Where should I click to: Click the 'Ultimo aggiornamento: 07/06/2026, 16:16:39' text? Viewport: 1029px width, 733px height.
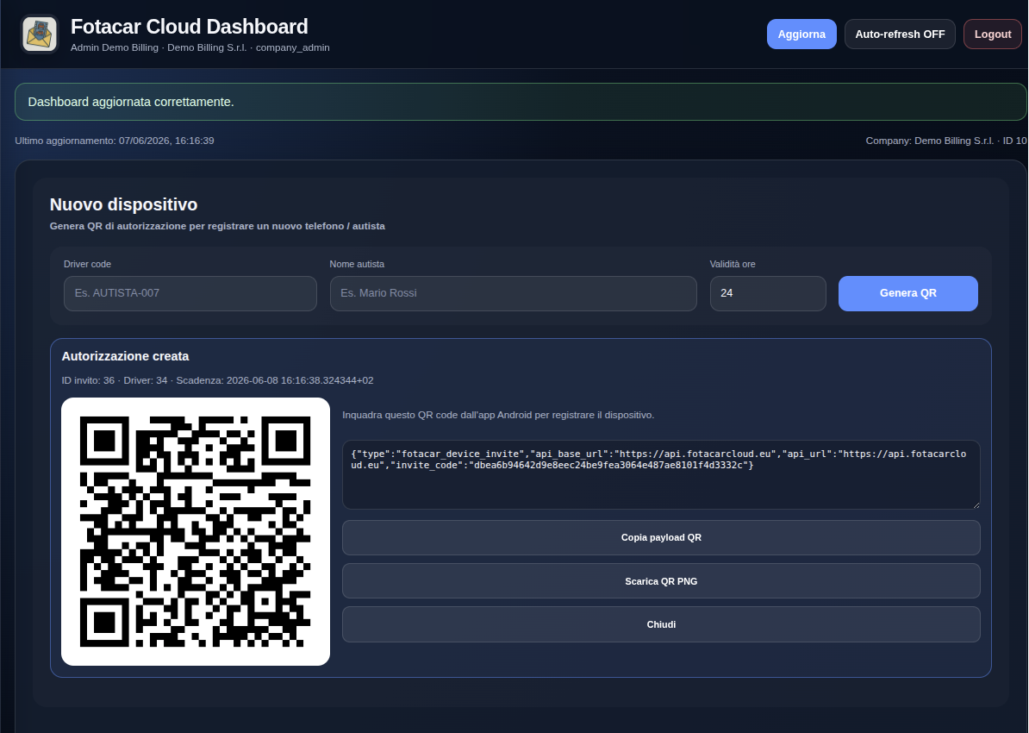[x=114, y=141]
